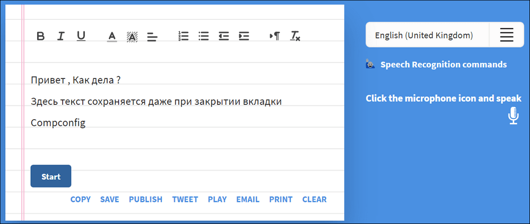Click the SAVE link
The image size is (530, 224).
click(x=109, y=199)
